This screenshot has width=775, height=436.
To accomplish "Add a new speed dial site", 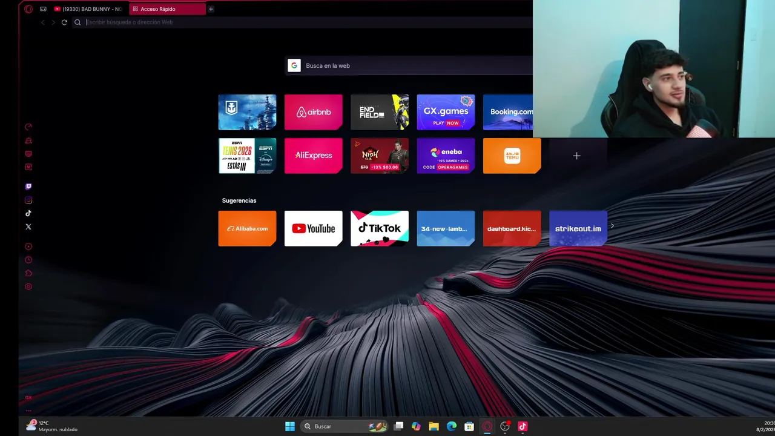I will [x=577, y=156].
